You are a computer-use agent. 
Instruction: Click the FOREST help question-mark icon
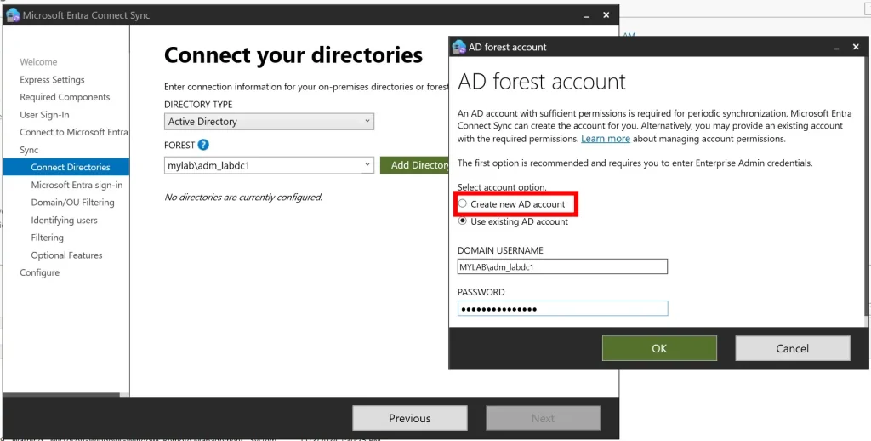[x=203, y=145]
